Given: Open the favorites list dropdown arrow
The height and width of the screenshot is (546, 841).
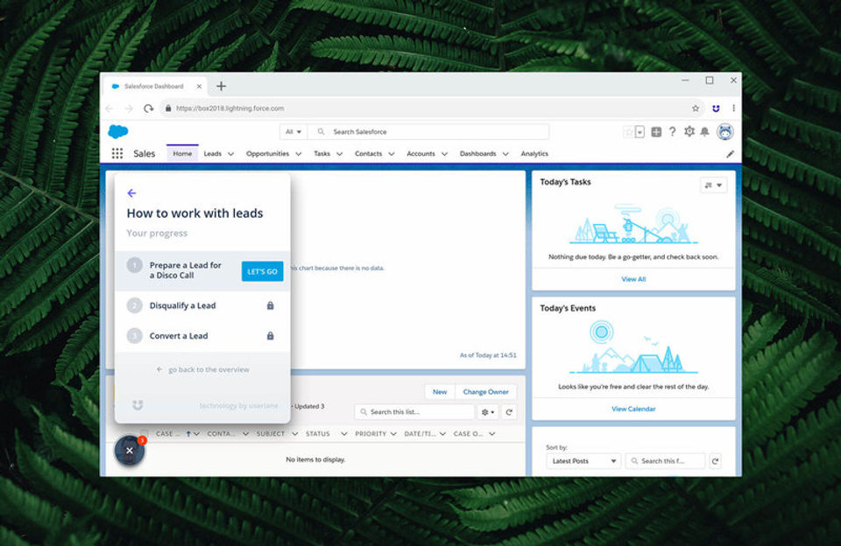Looking at the screenshot, I should [640, 132].
